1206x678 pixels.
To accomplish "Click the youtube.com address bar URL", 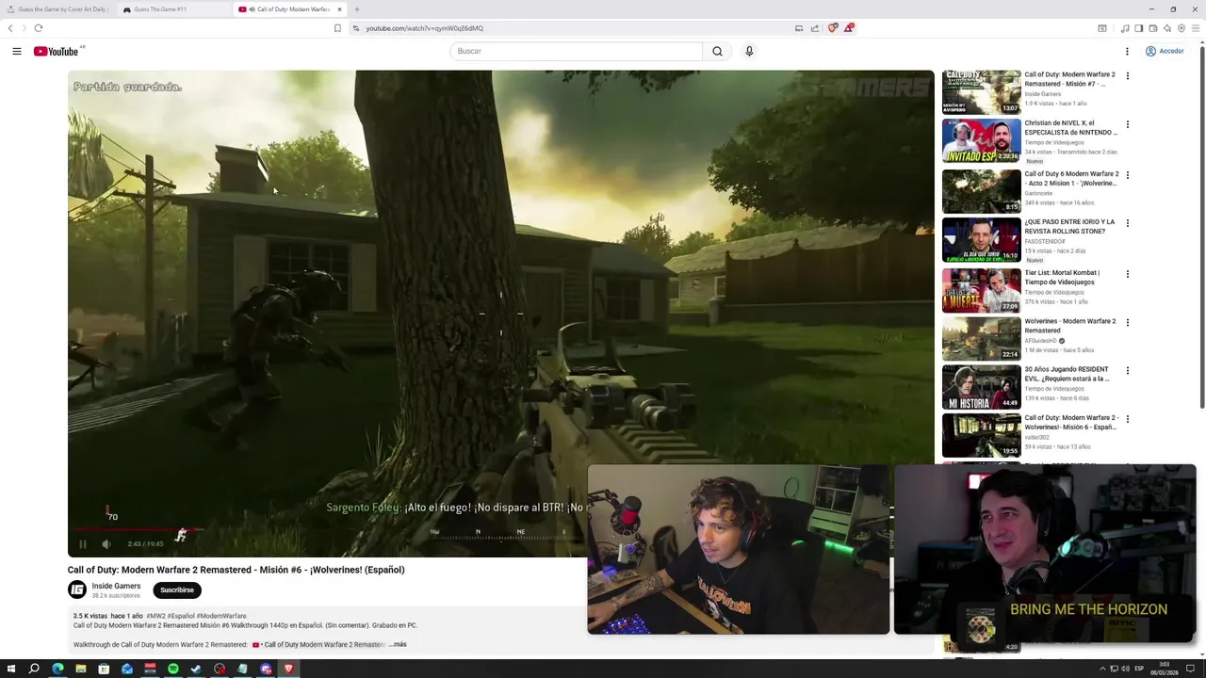I will 425,28.
